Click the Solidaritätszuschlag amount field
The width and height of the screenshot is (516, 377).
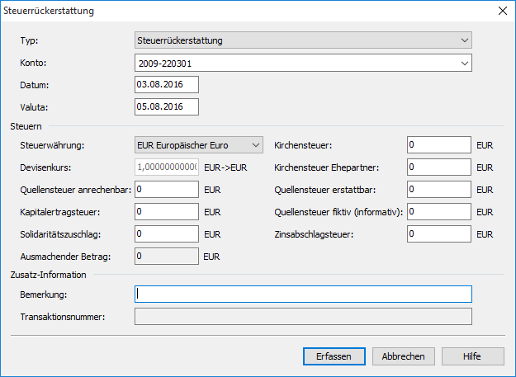click(166, 234)
